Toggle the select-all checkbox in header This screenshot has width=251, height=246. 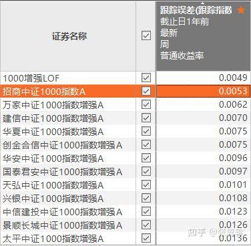(146, 35)
